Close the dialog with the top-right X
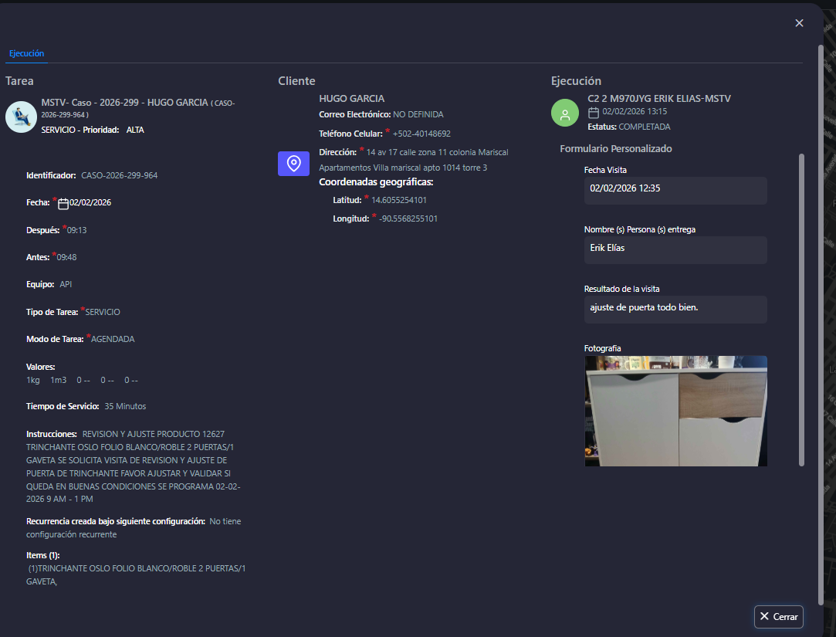Image resolution: width=836 pixels, height=637 pixels. pos(799,23)
